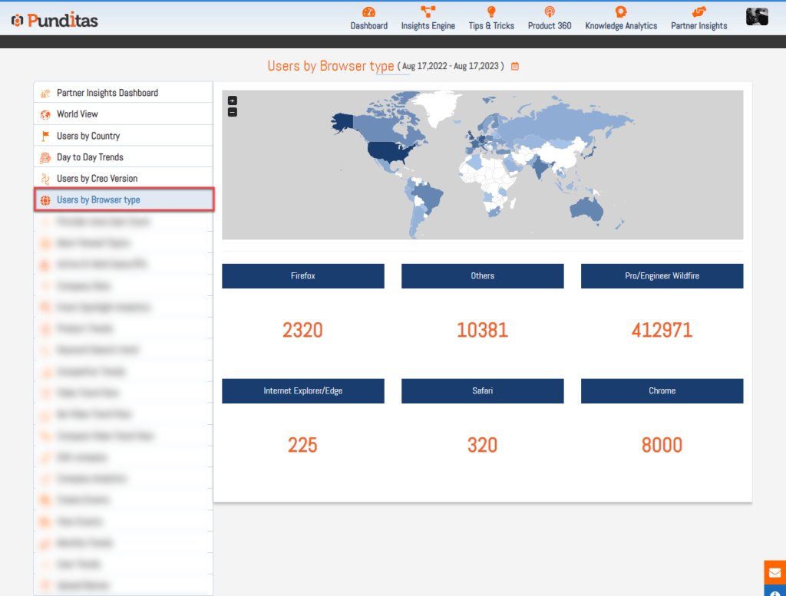
Task: Click the user profile avatar
Action: pyautogui.click(x=757, y=17)
